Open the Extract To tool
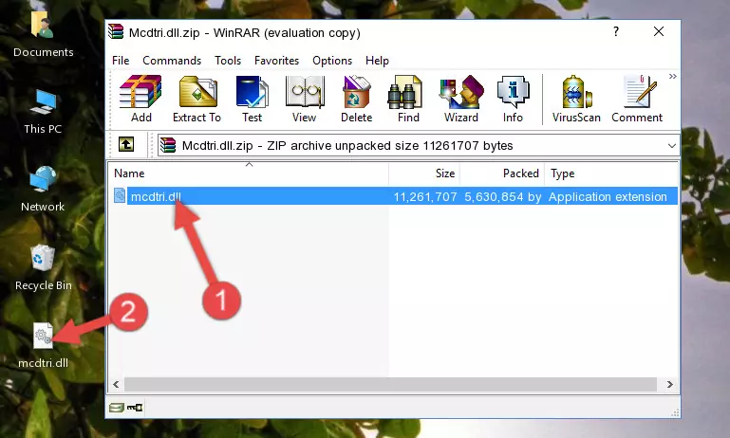 coord(197,99)
